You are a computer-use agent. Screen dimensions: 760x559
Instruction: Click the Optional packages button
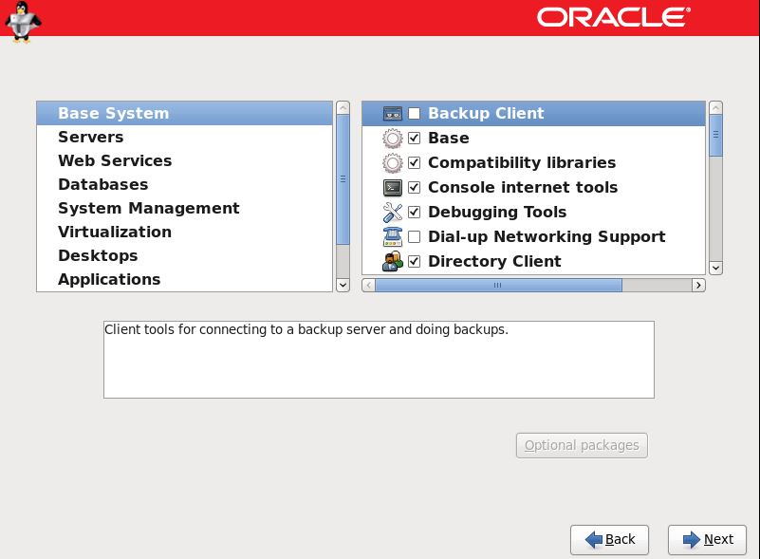582,445
